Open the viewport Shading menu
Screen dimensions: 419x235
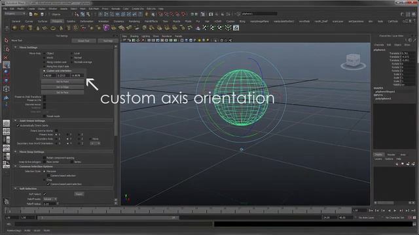134,37
